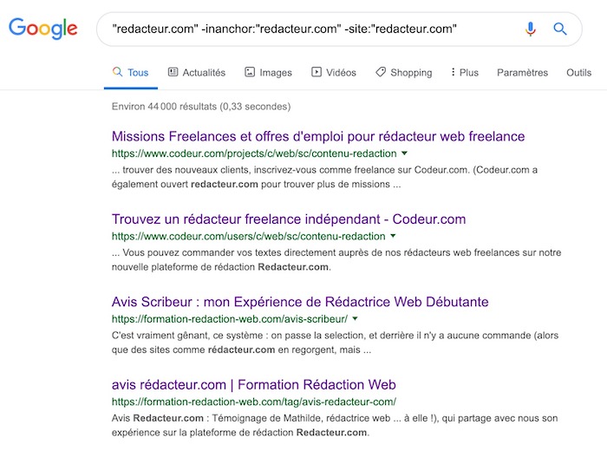Image resolution: width=607 pixels, height=451 pixels.
Task: Open the Tous search tab
Action: click(x=130, y=73)
